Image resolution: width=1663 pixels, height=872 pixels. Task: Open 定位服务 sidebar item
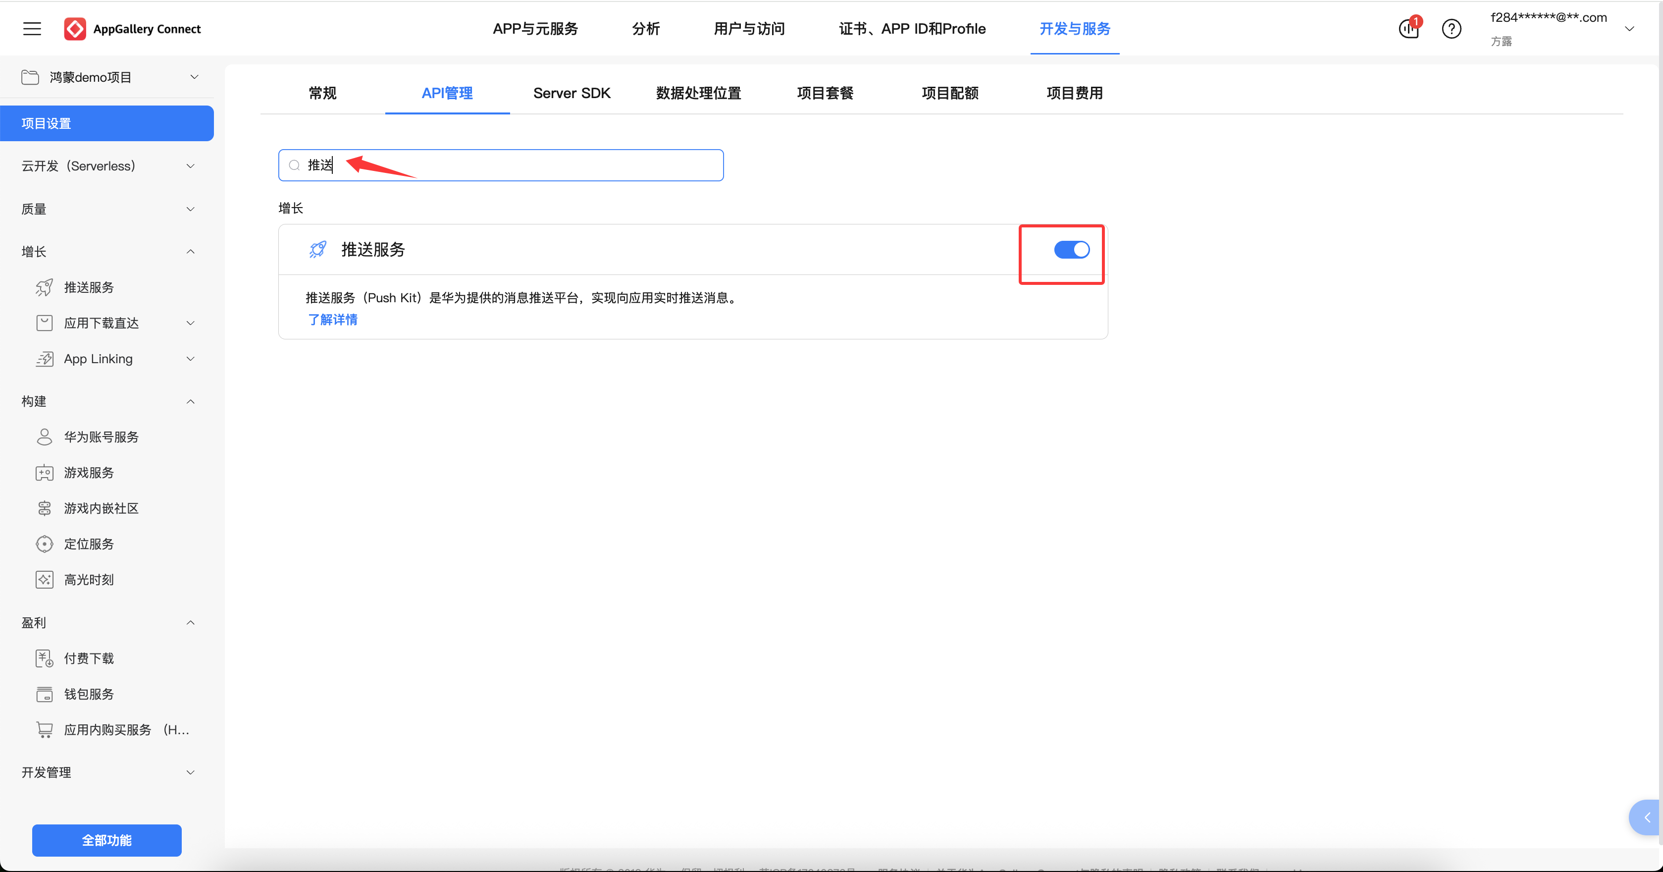click(x=89, y=544)
